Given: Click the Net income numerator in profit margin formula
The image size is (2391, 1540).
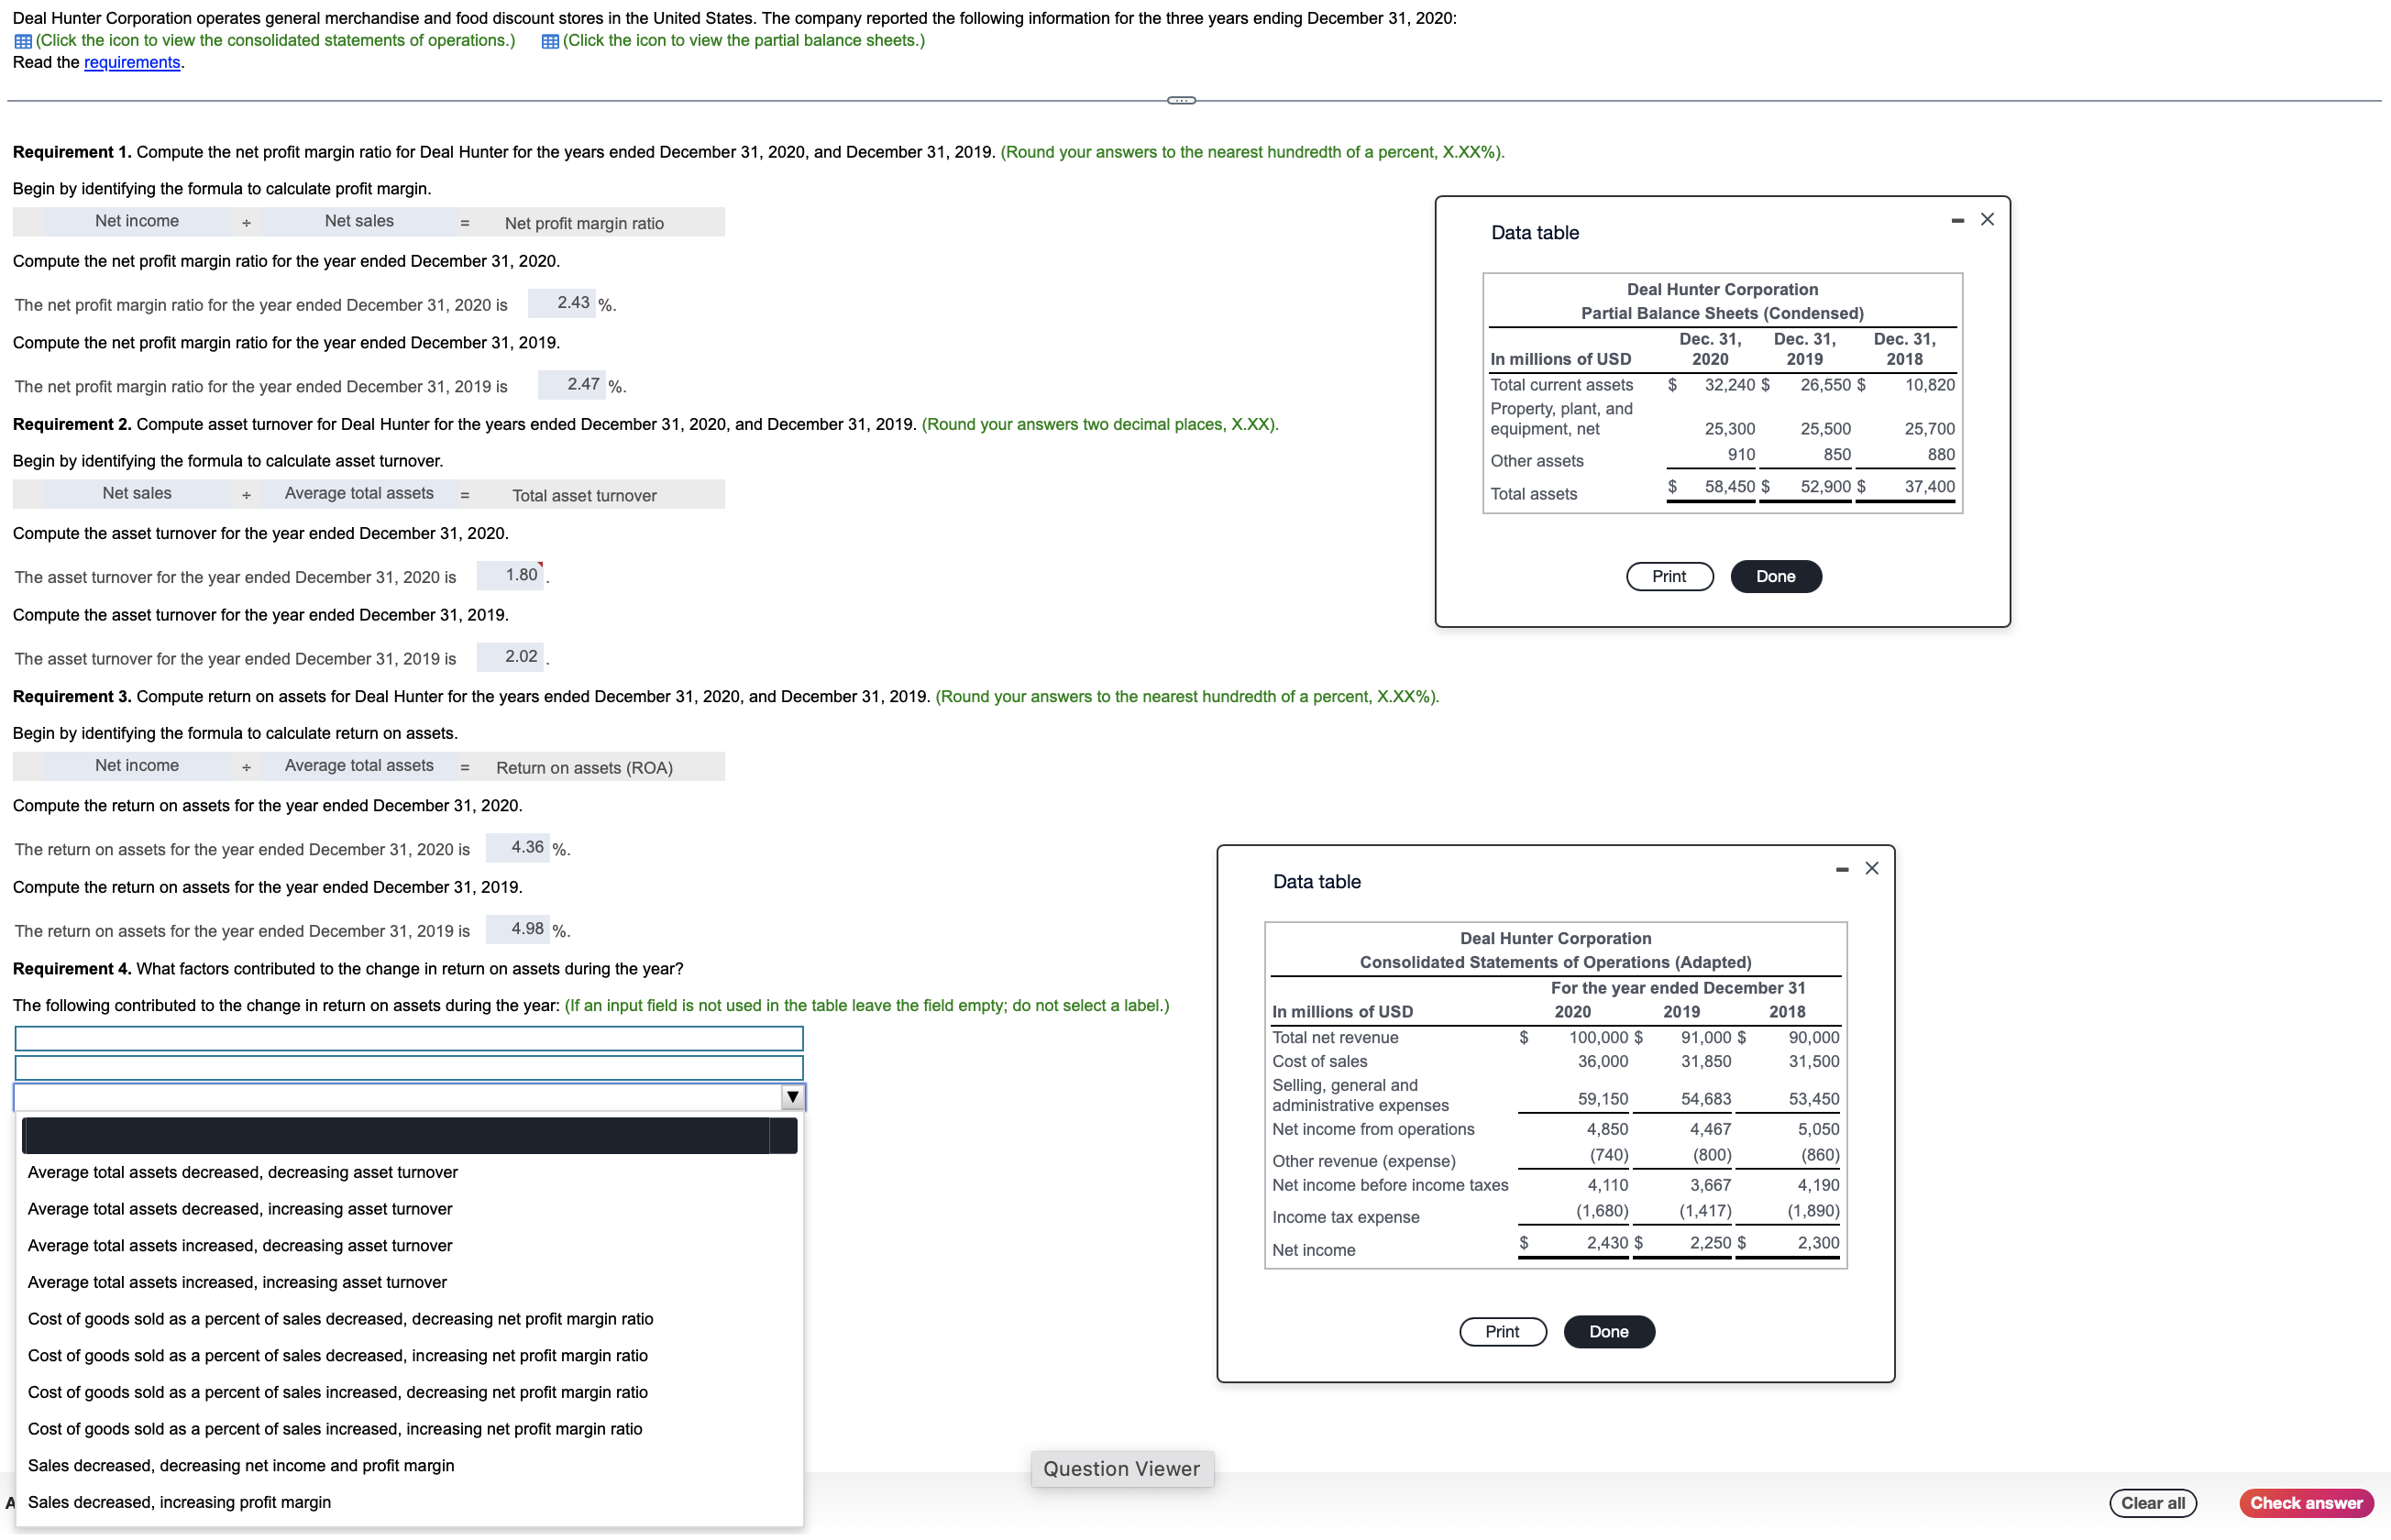Looking at the screenshot, I should tap(137, 221).
